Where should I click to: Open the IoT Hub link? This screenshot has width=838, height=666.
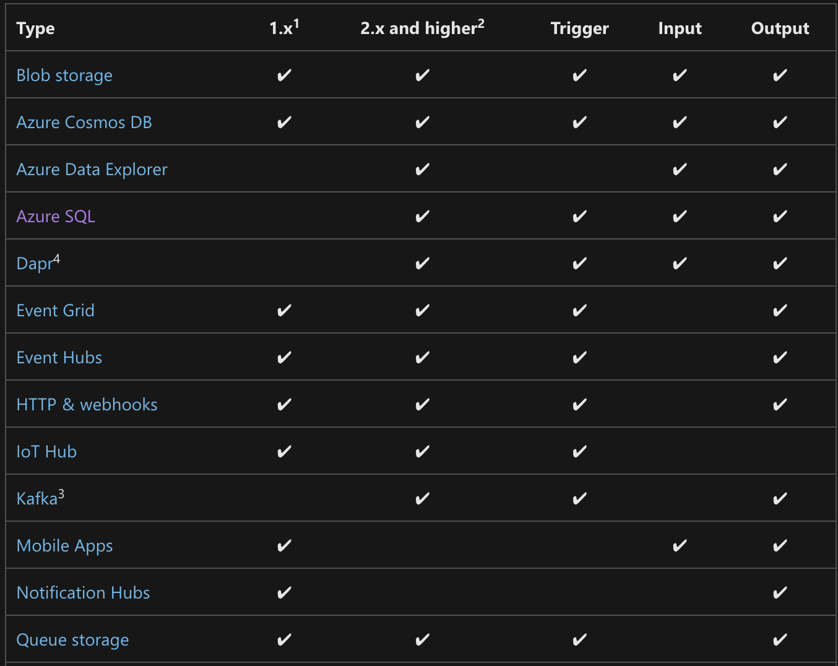point(46,452)
